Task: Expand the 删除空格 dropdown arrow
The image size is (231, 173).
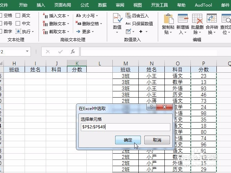Action: [x=101, y=24]
